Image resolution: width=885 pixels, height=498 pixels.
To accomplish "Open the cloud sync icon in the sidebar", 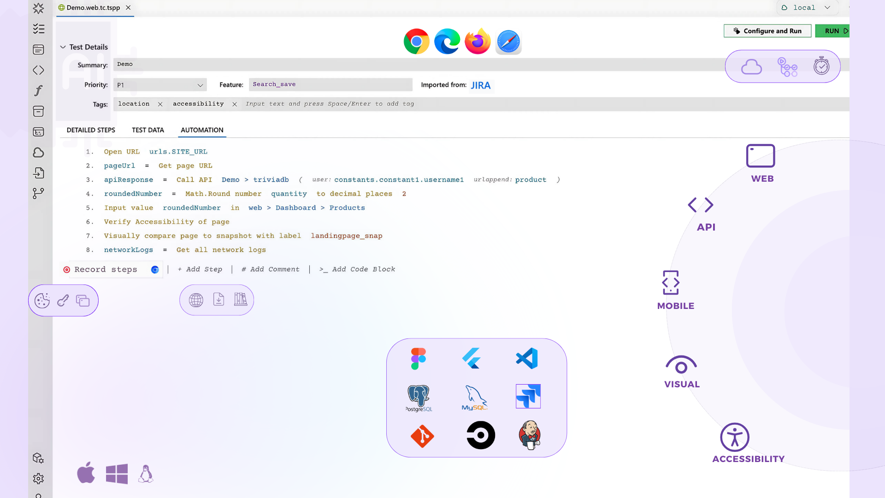I will (39, 152).
